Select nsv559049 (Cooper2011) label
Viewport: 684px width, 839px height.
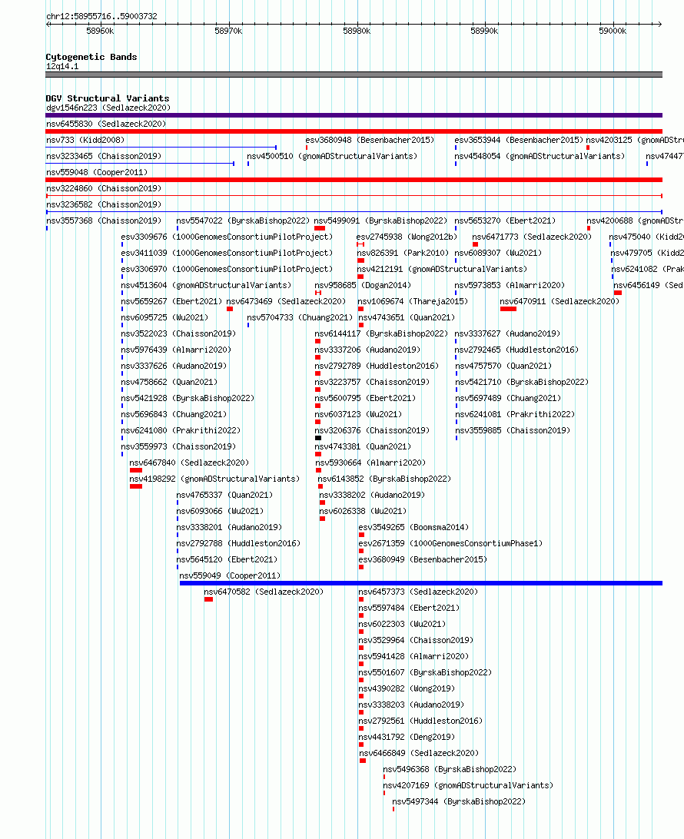230,575
